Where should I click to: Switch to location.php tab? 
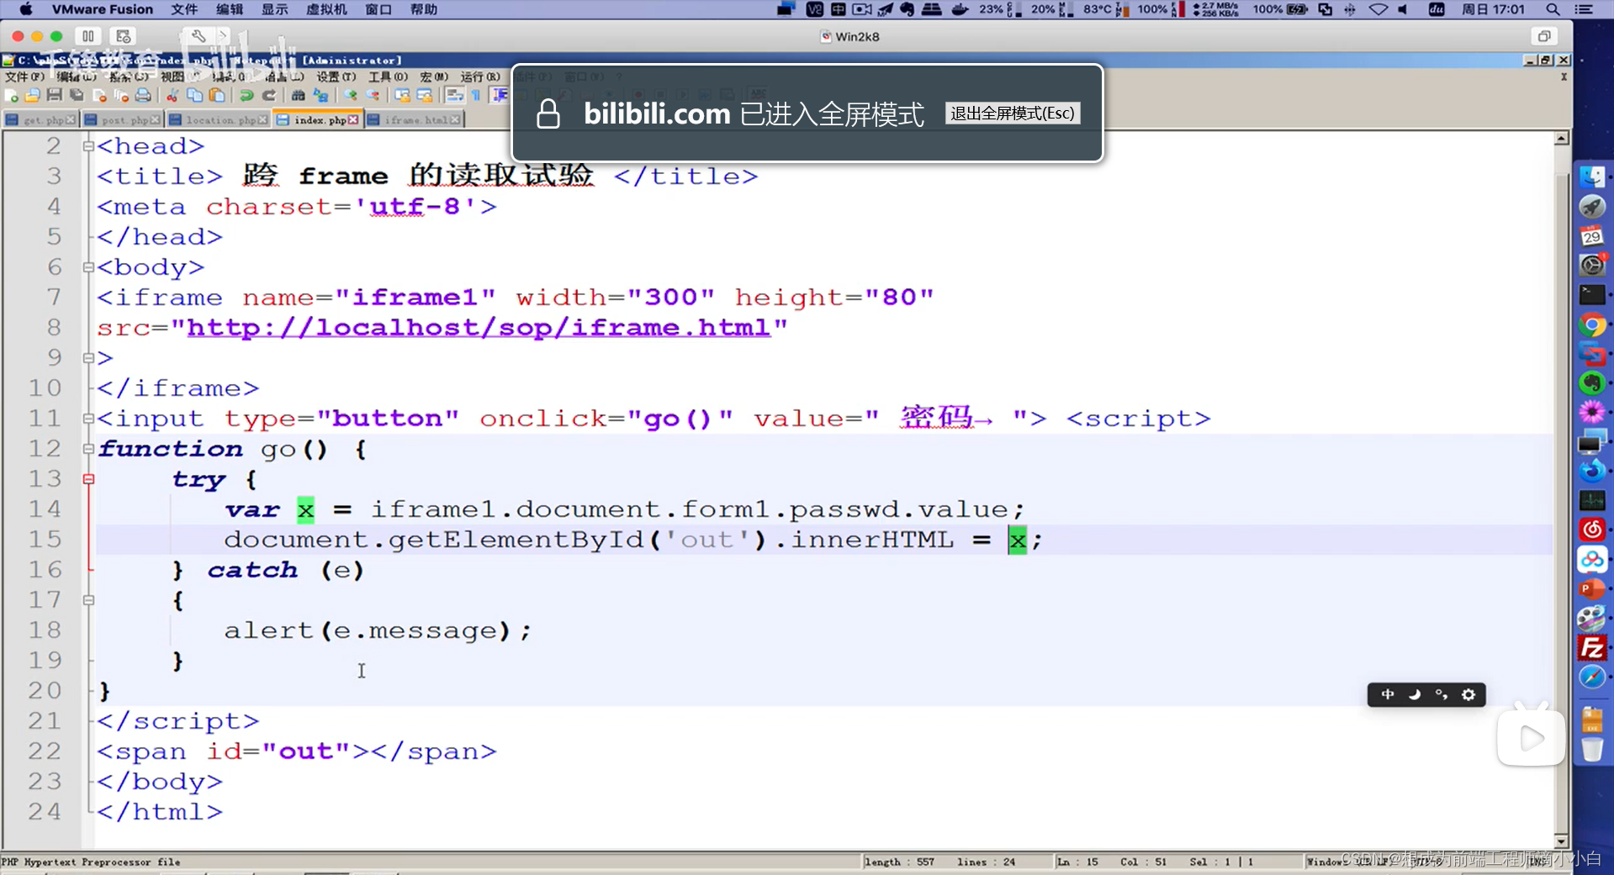pos(218,120)
